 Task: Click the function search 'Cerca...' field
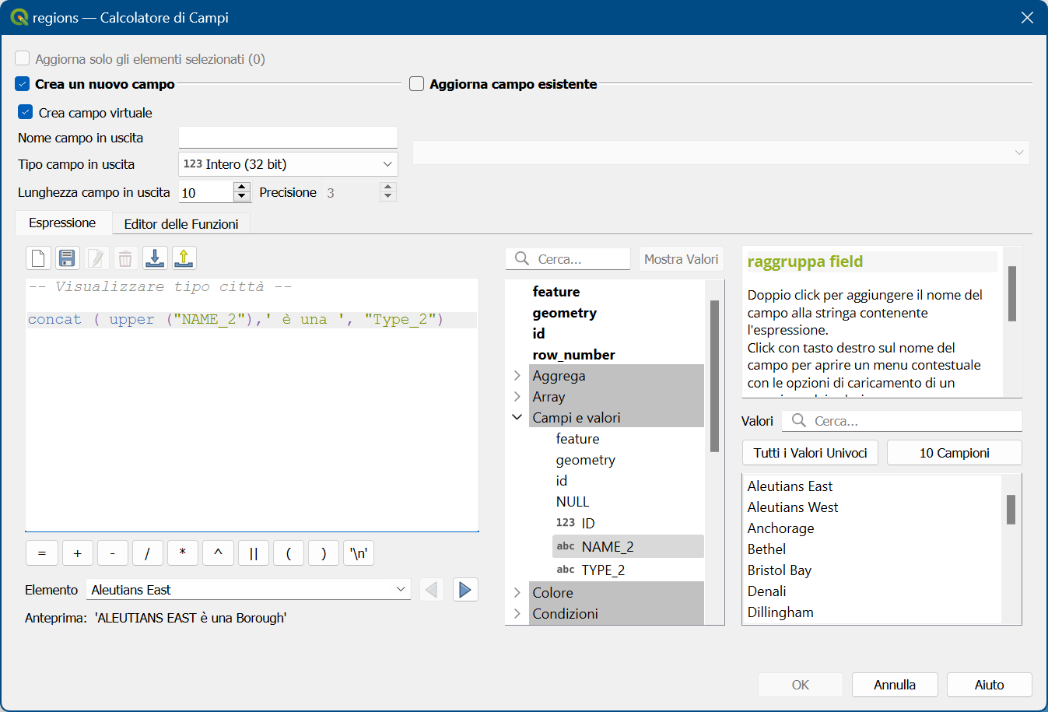point(568,259)
